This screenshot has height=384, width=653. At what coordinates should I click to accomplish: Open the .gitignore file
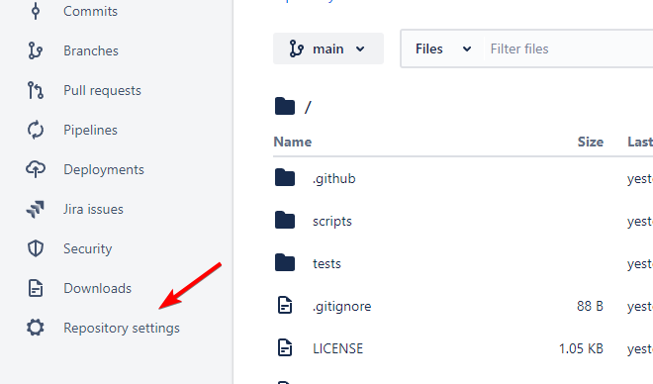tap(342, 306)
